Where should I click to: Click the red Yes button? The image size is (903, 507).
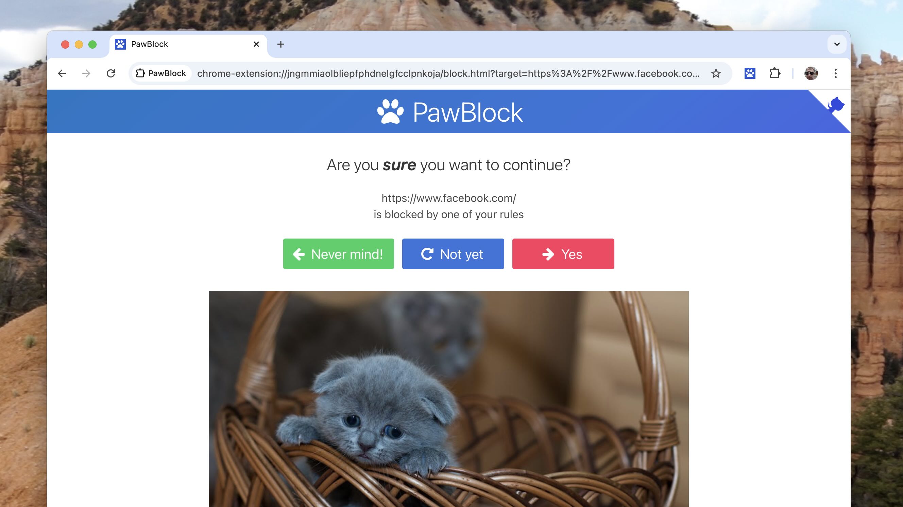[x=563, y=254]
